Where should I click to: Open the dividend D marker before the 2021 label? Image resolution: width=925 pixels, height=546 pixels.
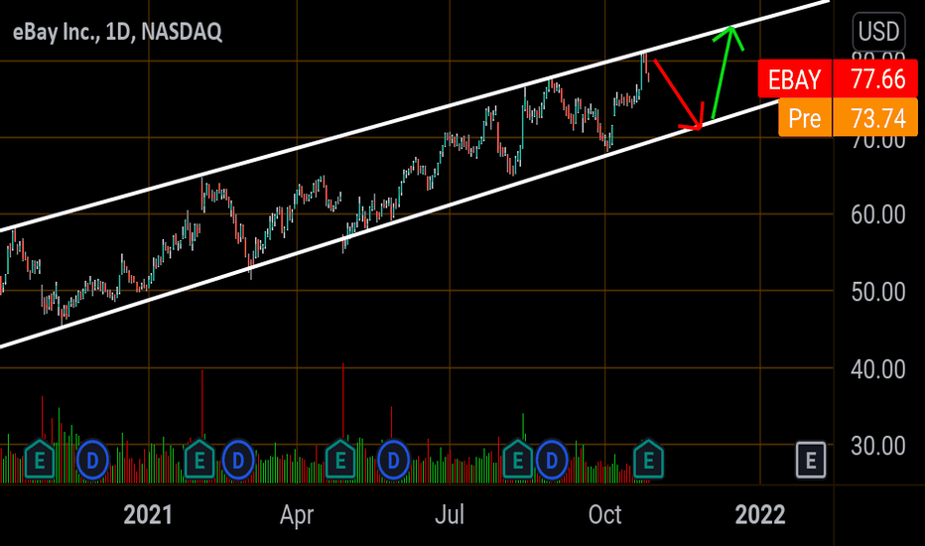point(92,460)
